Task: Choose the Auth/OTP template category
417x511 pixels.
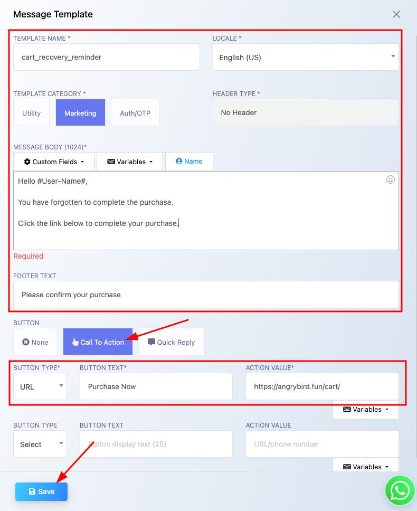Action: tap(135, 113)
